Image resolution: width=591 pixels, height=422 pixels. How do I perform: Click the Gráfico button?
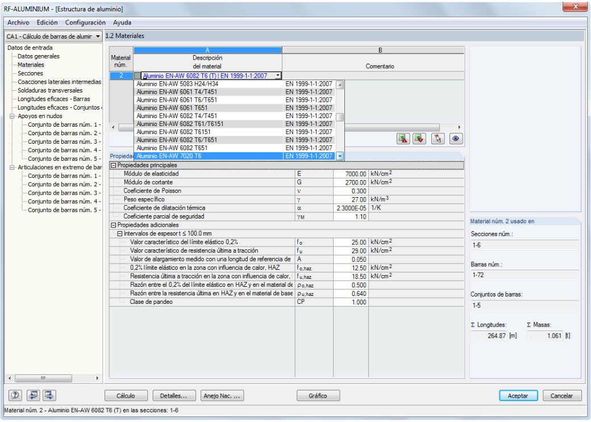[318, 396]
